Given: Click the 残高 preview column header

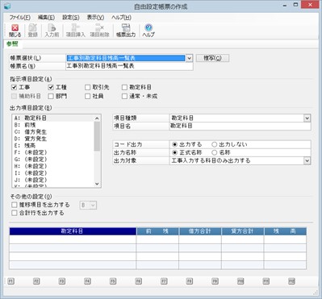Looking at the screenshot, I should [285, 231].
